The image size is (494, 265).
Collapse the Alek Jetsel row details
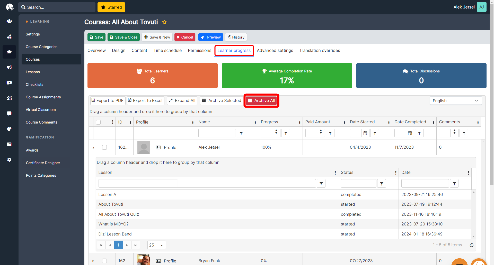pyautogui.click(x=93, y=148)
